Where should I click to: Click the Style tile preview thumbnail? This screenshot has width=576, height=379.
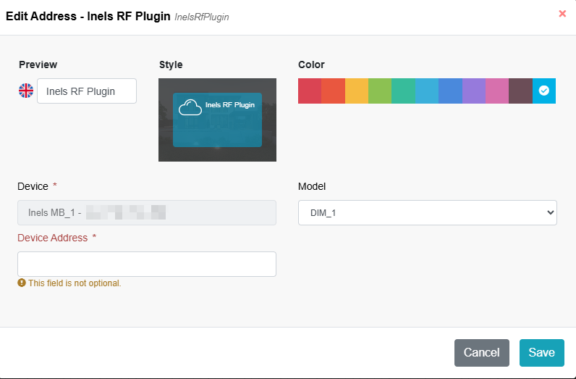click(217, 120)
